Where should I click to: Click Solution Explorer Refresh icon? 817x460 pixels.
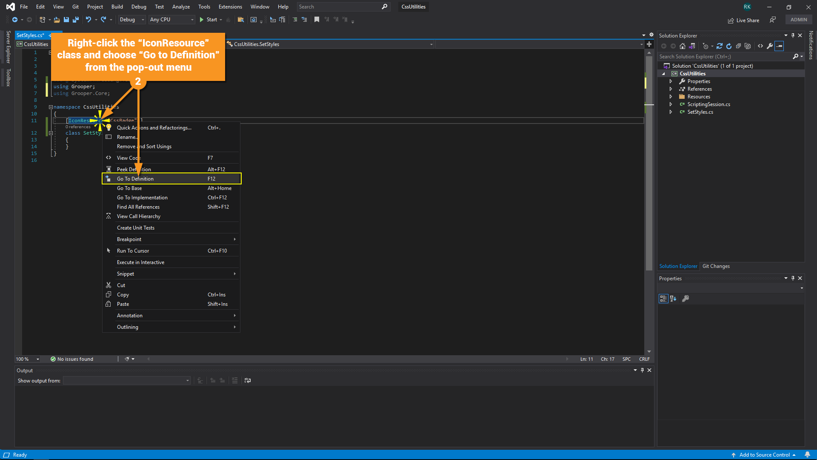point(729,46)
